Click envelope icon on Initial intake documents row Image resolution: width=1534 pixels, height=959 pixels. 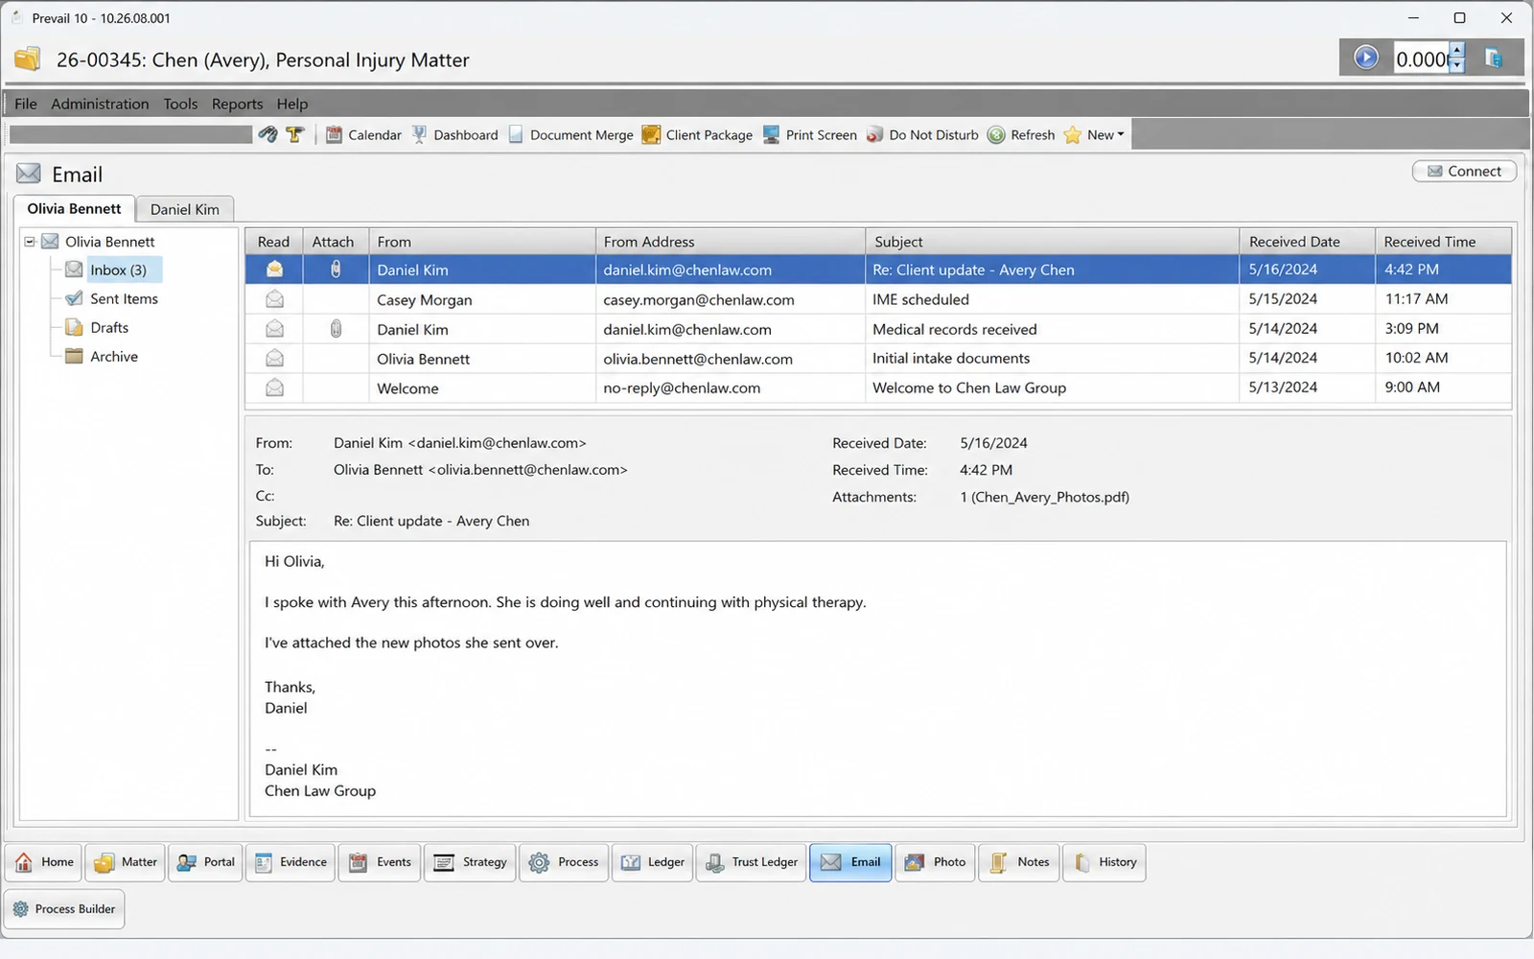[274, 359]
